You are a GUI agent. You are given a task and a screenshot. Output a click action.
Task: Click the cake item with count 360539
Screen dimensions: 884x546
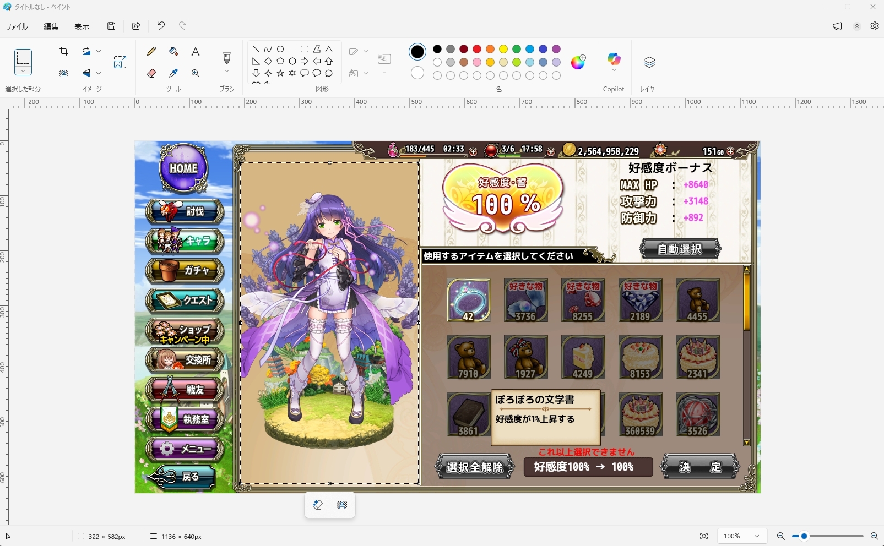[x=641, y=414]
